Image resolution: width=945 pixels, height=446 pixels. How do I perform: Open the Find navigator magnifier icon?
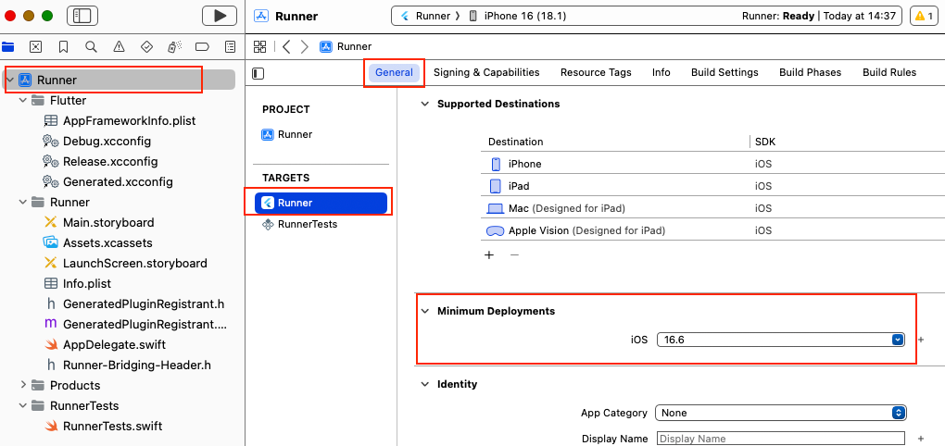(91, 46)
